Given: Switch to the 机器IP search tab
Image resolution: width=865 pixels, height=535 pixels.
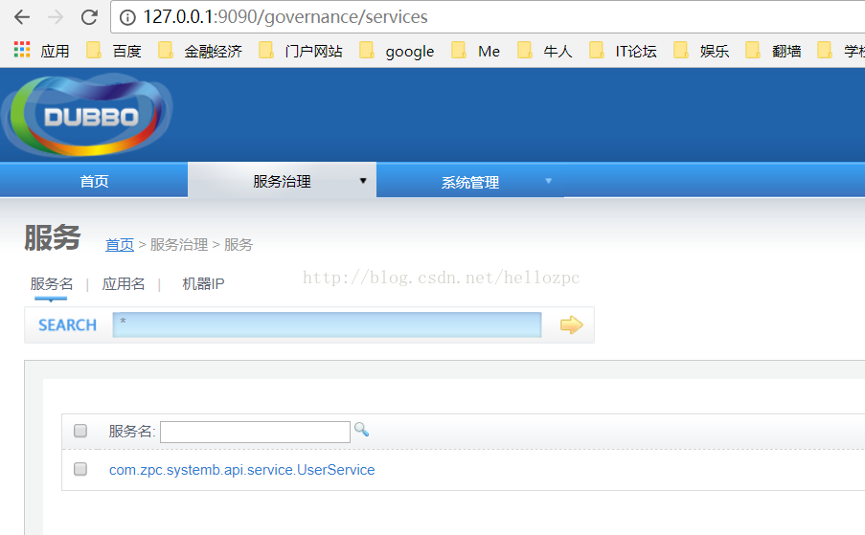Looking at the screenshot, I should pos(203,283).
